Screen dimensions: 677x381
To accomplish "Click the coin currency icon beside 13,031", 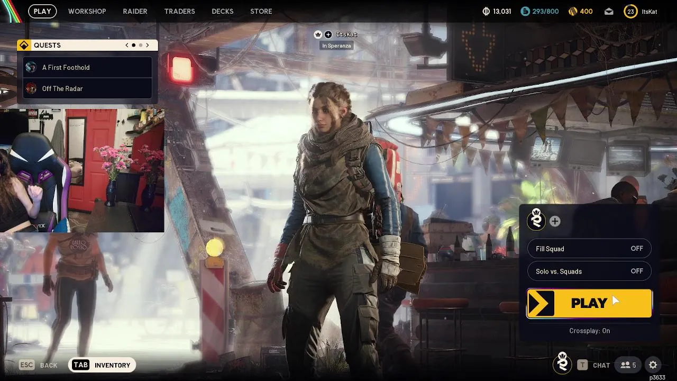I will pyautogui.click(x=486, y=11).
